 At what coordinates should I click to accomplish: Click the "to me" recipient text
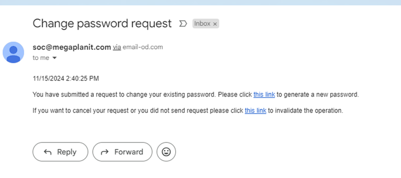[41, 58]
